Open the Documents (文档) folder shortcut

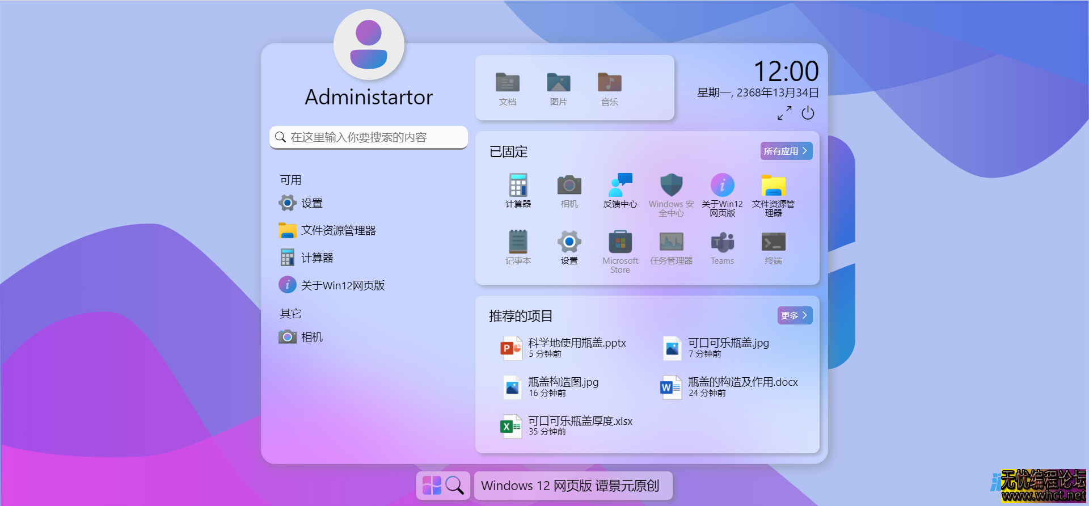[507, 88]
